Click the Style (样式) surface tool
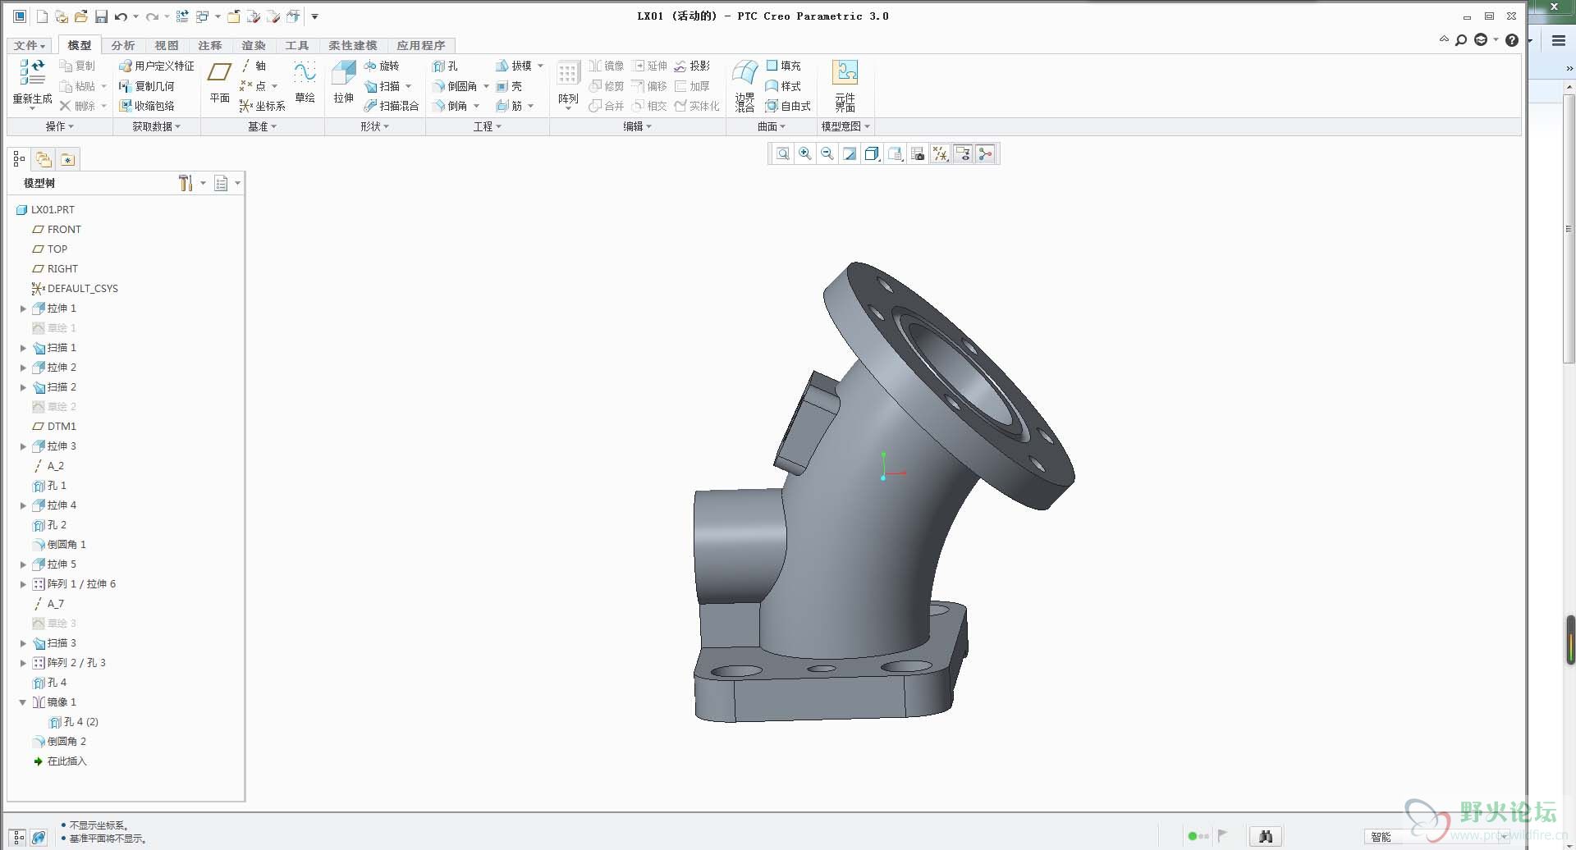The width and height of the screenshot is (1576, 850). click(x=783, y=86)
